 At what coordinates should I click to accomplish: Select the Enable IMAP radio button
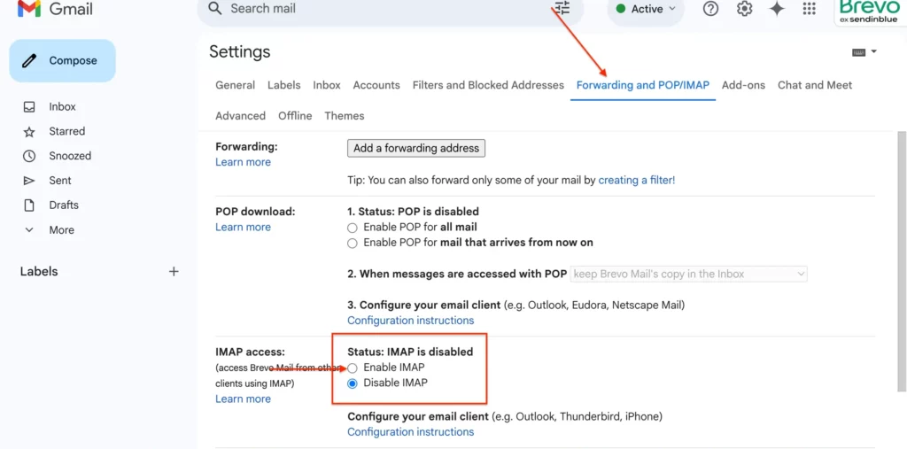click(353, 368)
